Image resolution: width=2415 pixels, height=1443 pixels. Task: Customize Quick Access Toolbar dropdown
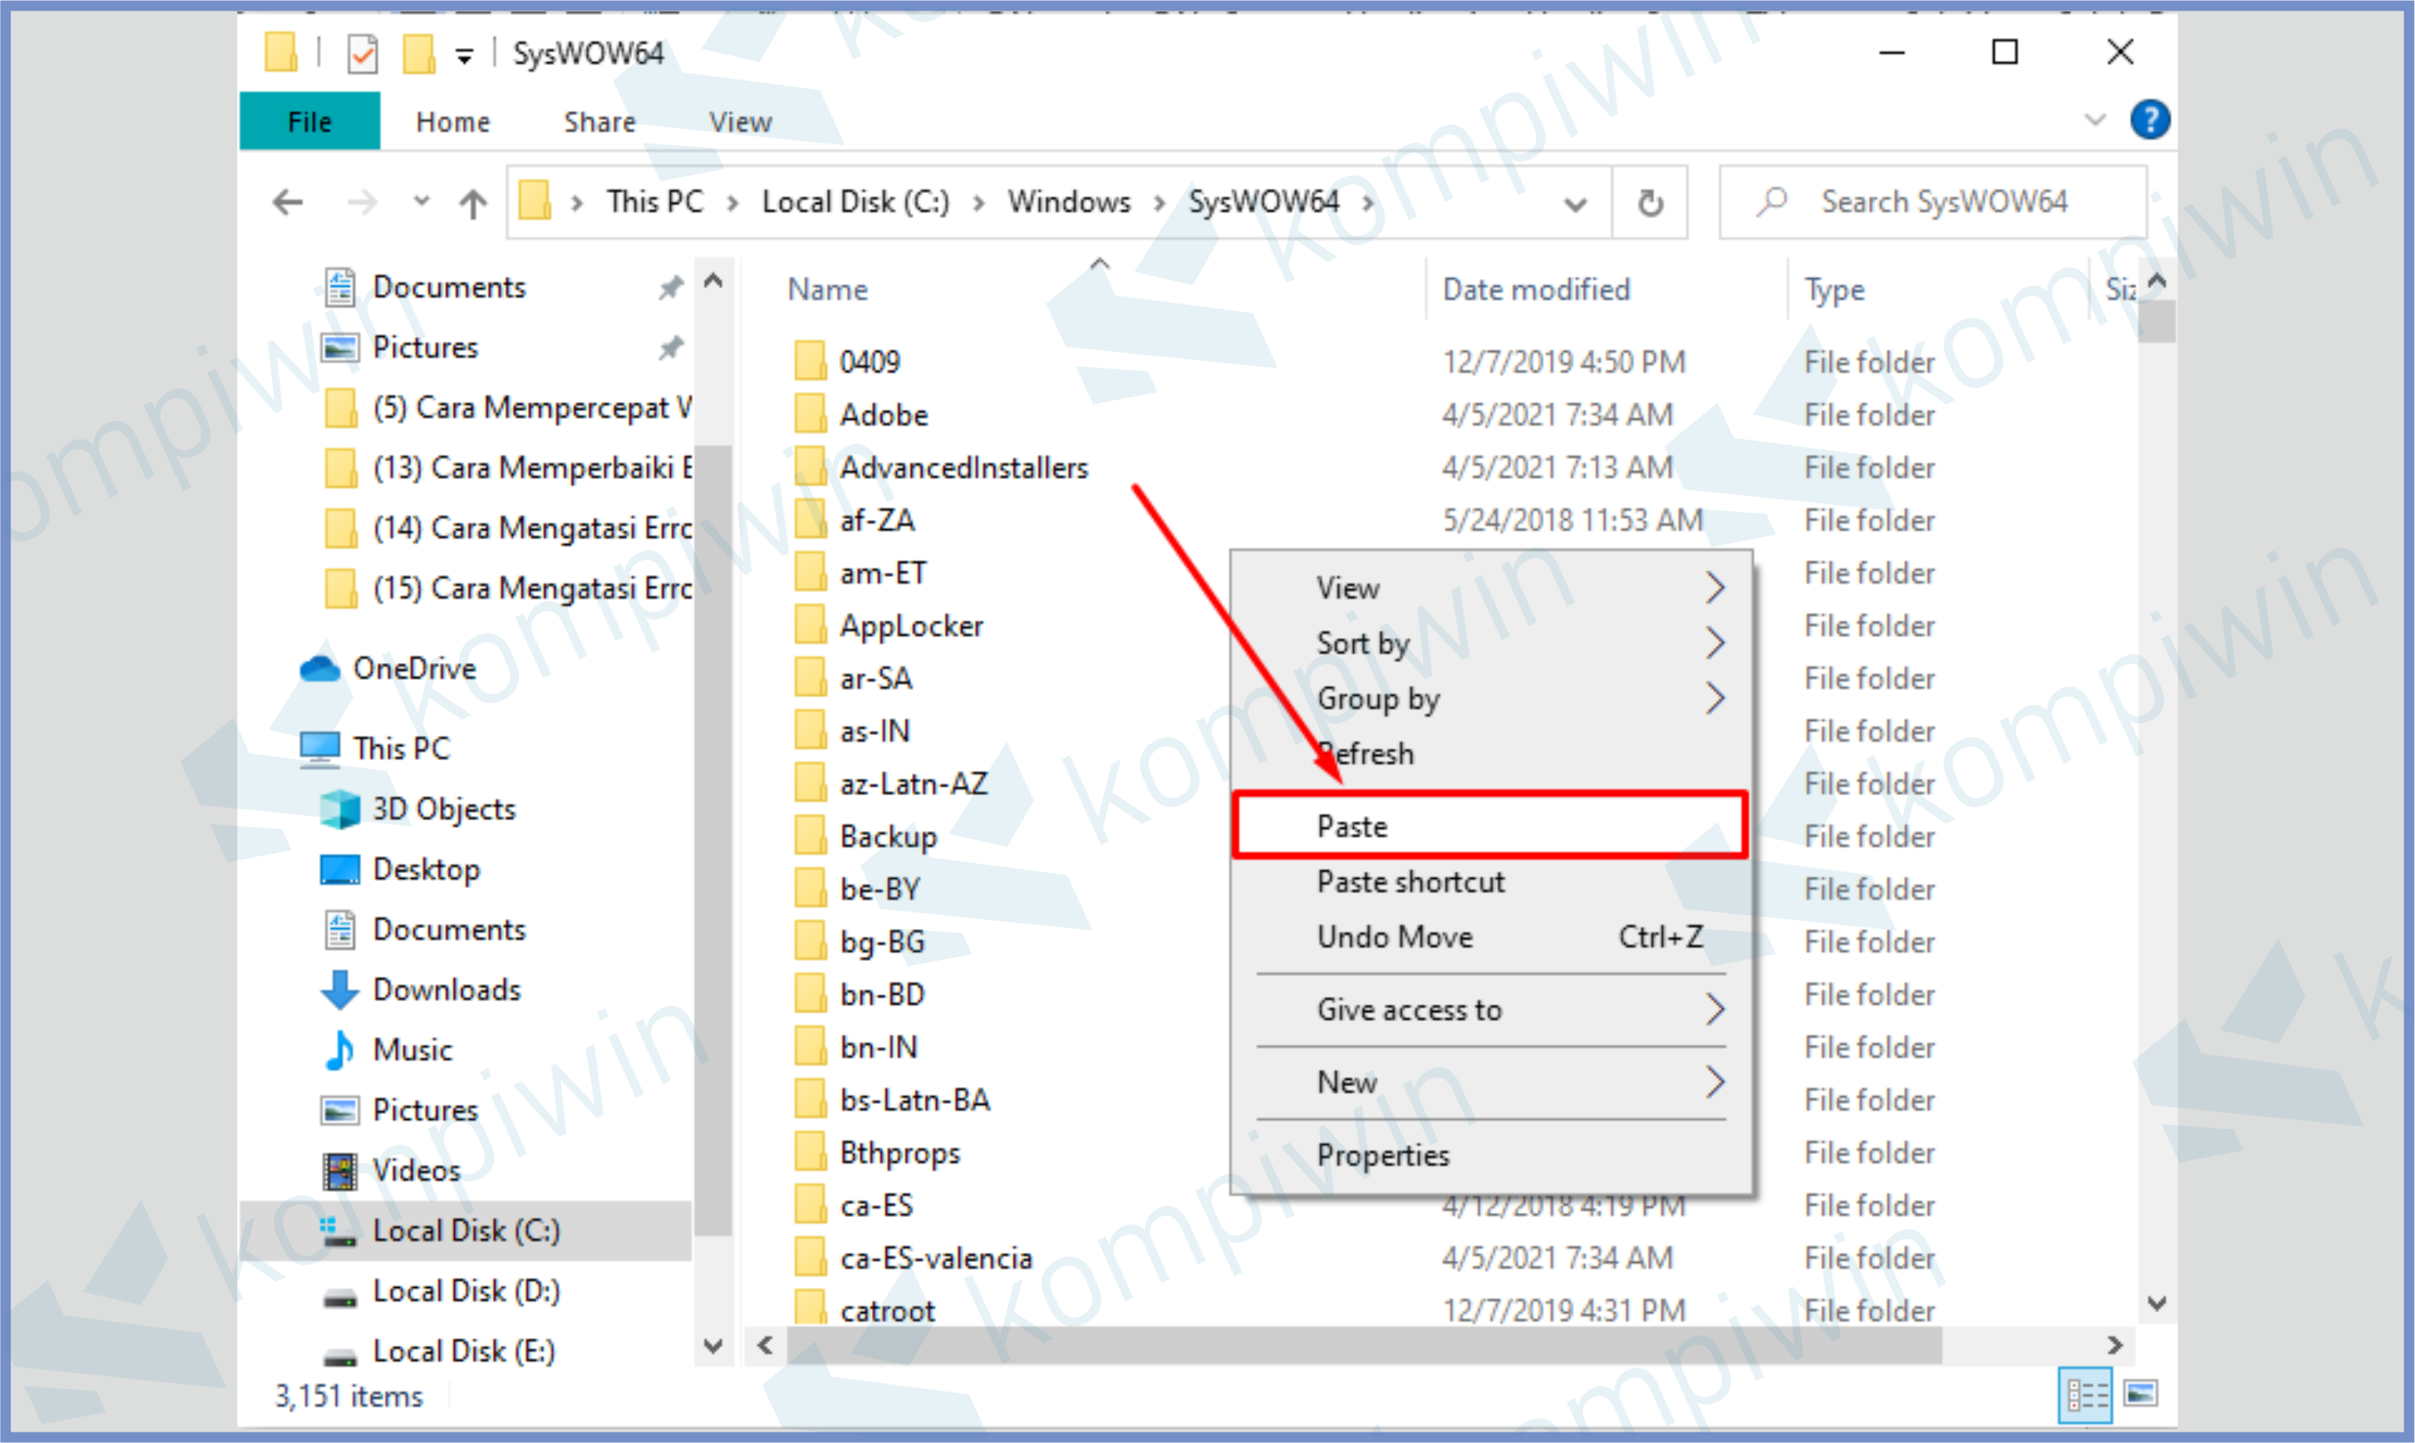tap(465, 56)
